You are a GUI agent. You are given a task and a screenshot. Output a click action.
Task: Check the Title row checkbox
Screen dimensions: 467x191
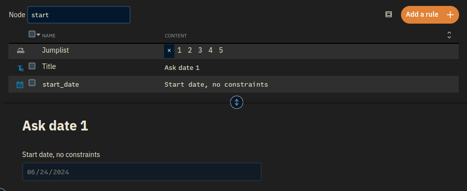pos(32,66)
